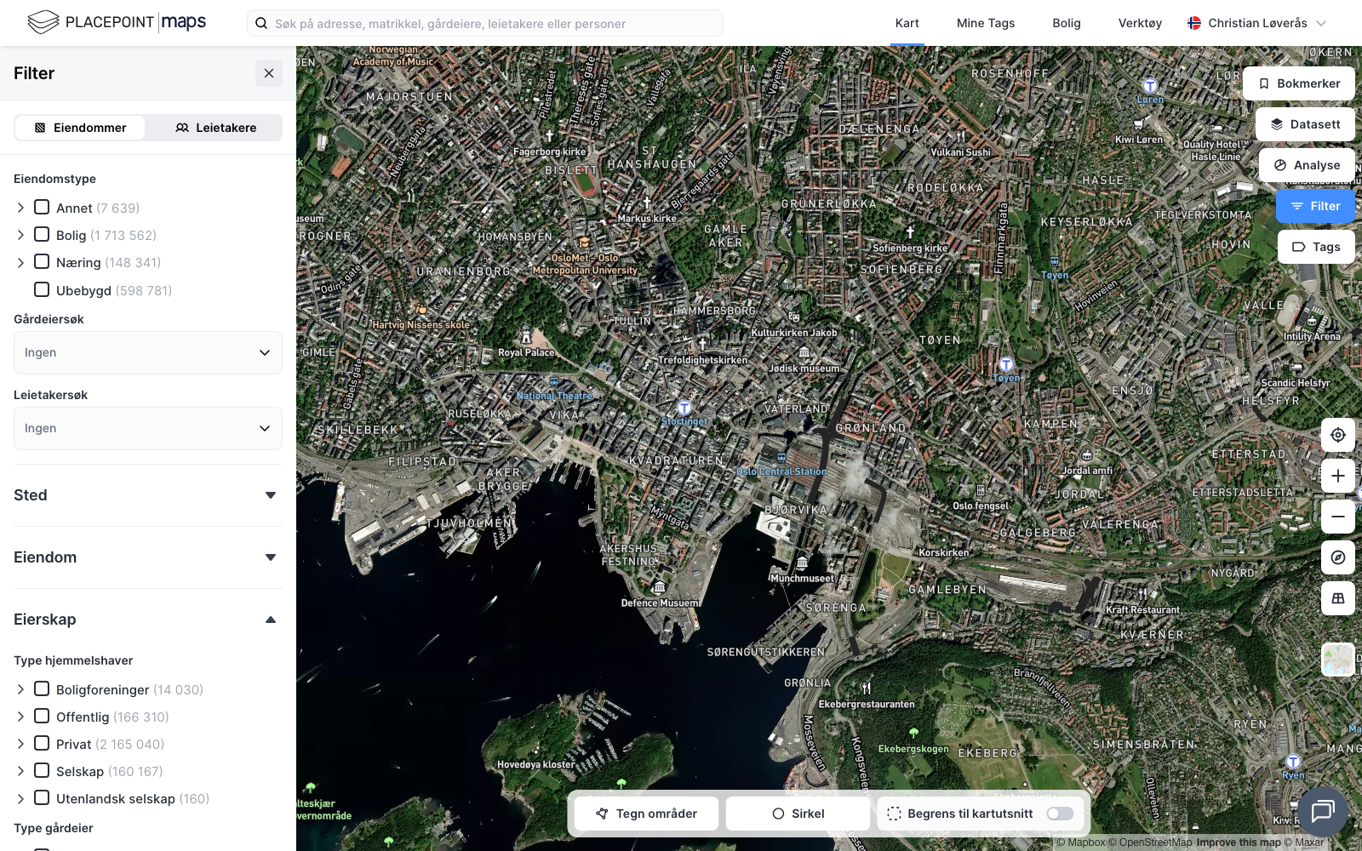Open the Bolig navigation item
Screen dimensions: 1362x851
point(1067,23)
